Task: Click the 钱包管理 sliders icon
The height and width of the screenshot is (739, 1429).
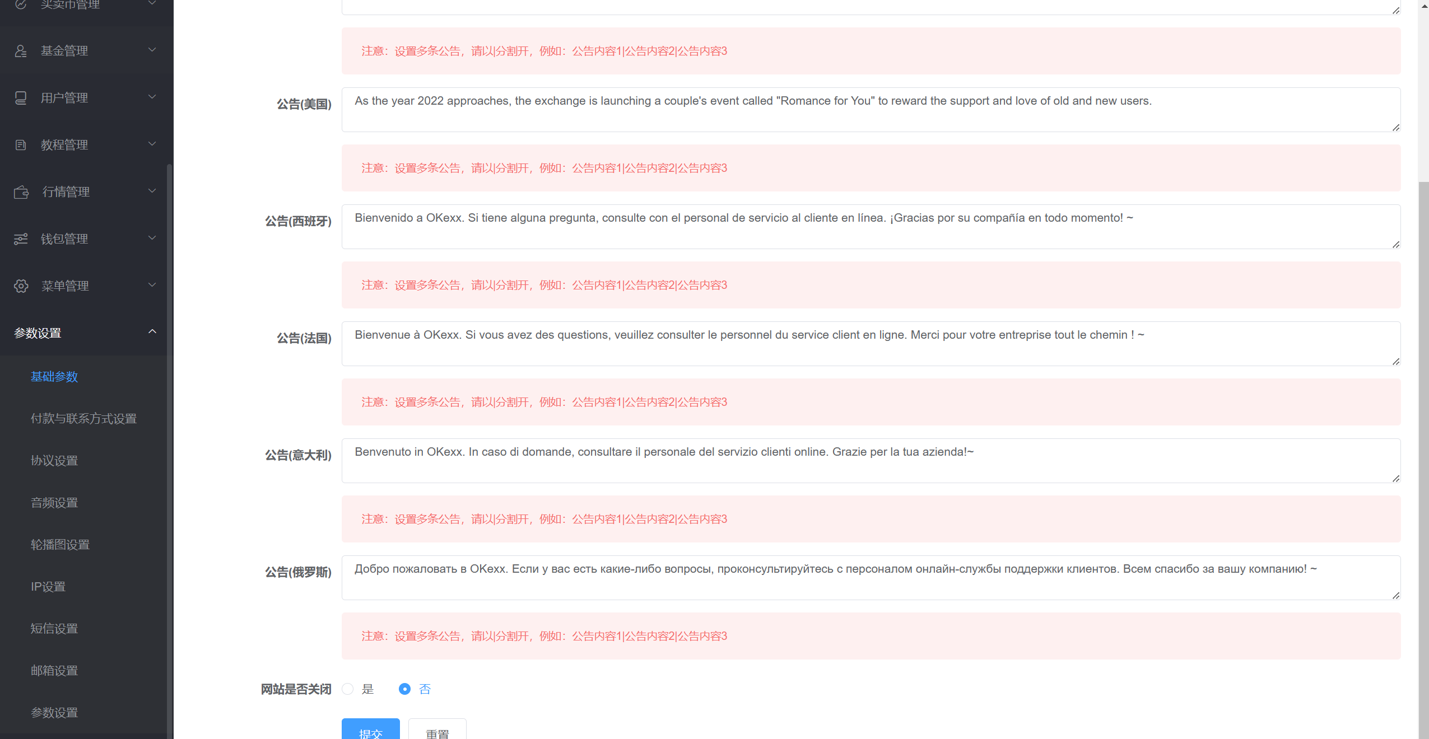Action: click(21, 239)
